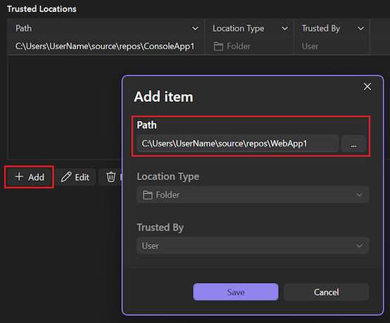Close the Add item dialog

pyautogui.click(x=367, y=87)
